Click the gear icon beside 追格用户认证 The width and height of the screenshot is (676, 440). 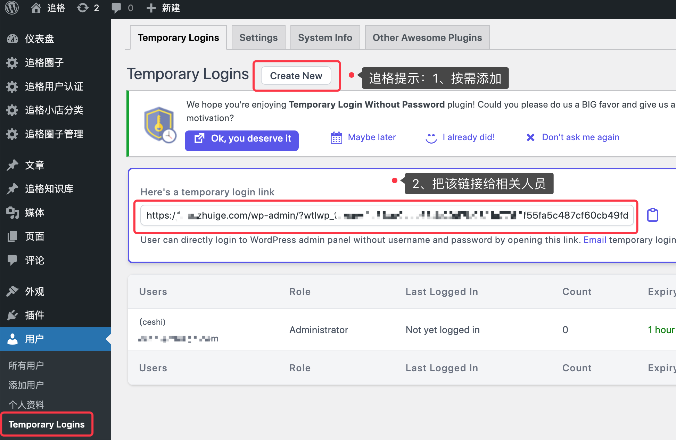(12, 86)
